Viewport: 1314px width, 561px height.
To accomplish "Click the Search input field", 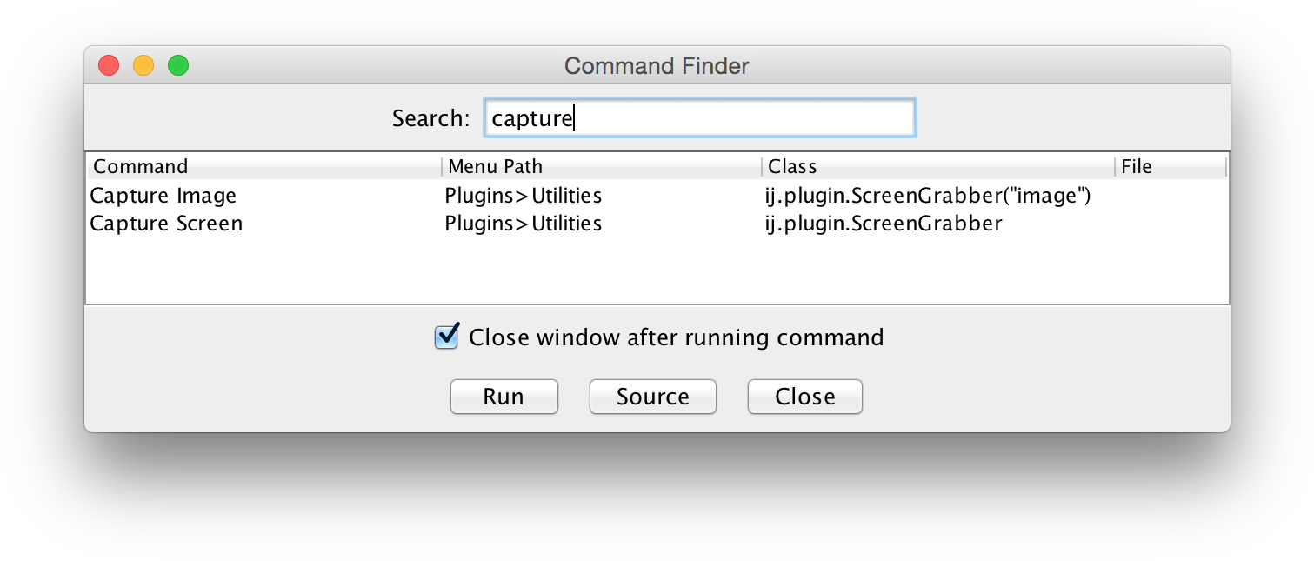I will pyautogui.click(x=700, y=117).
